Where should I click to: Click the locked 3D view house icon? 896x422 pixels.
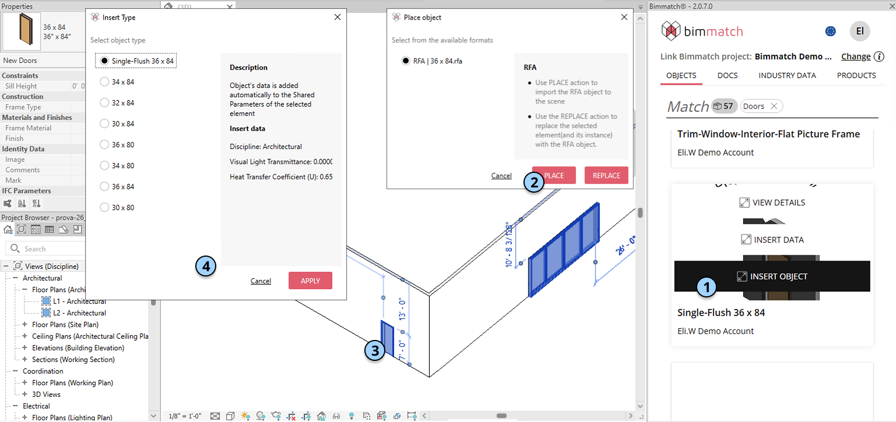click(x=321, y=416)
